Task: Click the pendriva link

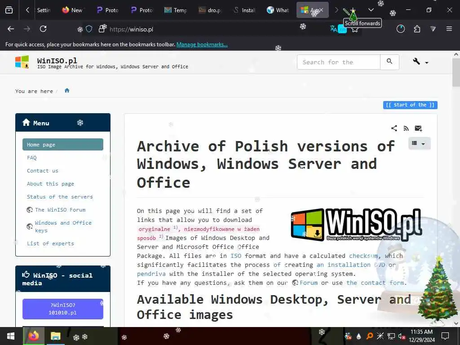Action: 151,274
